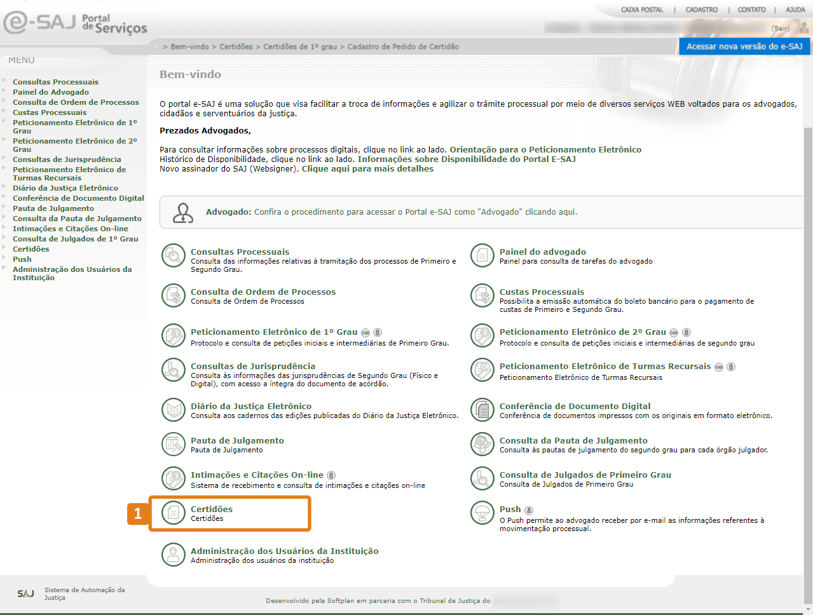Select Push in the left menu
This screenshot has width=813, height=615.
[x=22, y=259]
